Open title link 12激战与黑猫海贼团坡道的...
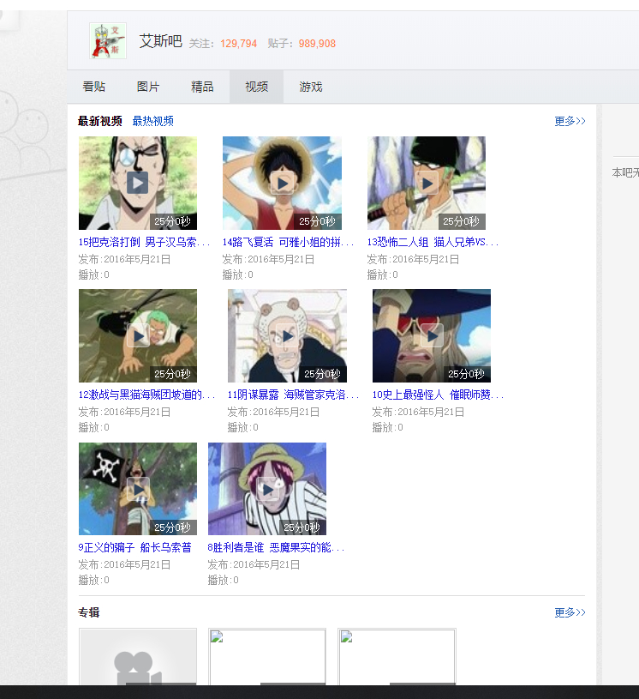Viewport: 639px width, 699px height. pos(146,395)
